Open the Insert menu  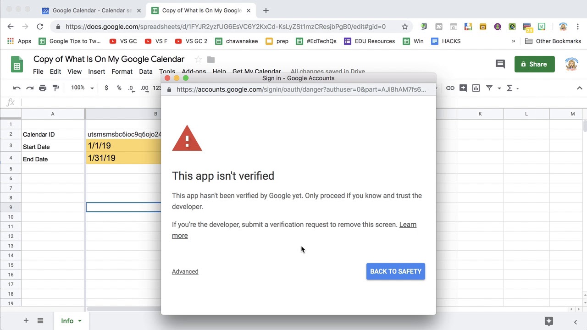pyautogui.click(x=97, y=71)
